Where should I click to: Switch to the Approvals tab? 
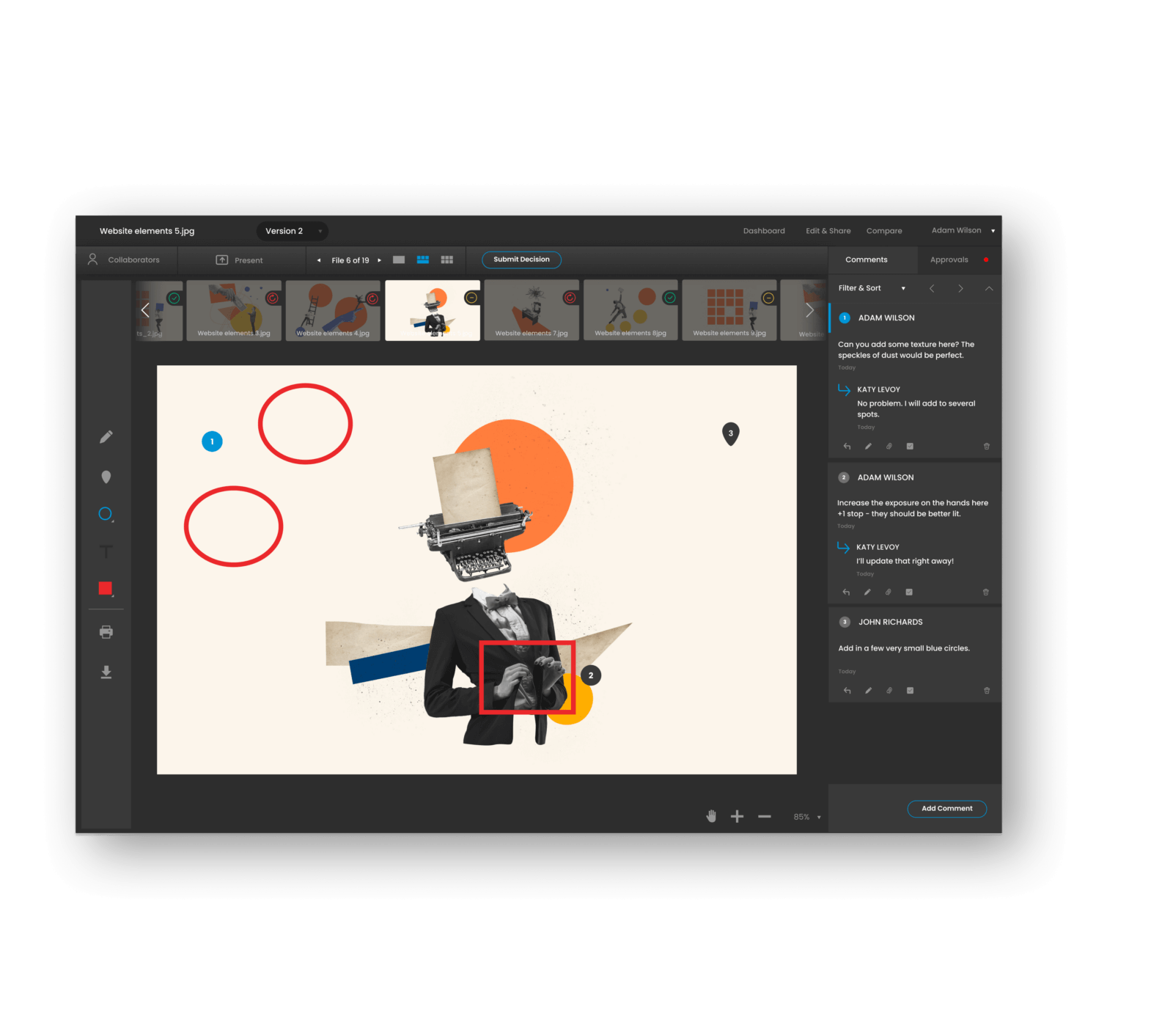tap(949, 260)
